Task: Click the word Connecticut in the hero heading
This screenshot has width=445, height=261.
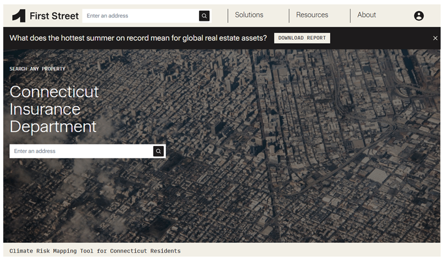Action: pyautogui.click(x=54, y=92)
